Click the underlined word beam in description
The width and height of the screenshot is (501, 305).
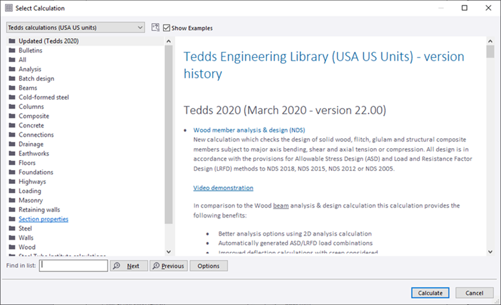pos(281,206)
